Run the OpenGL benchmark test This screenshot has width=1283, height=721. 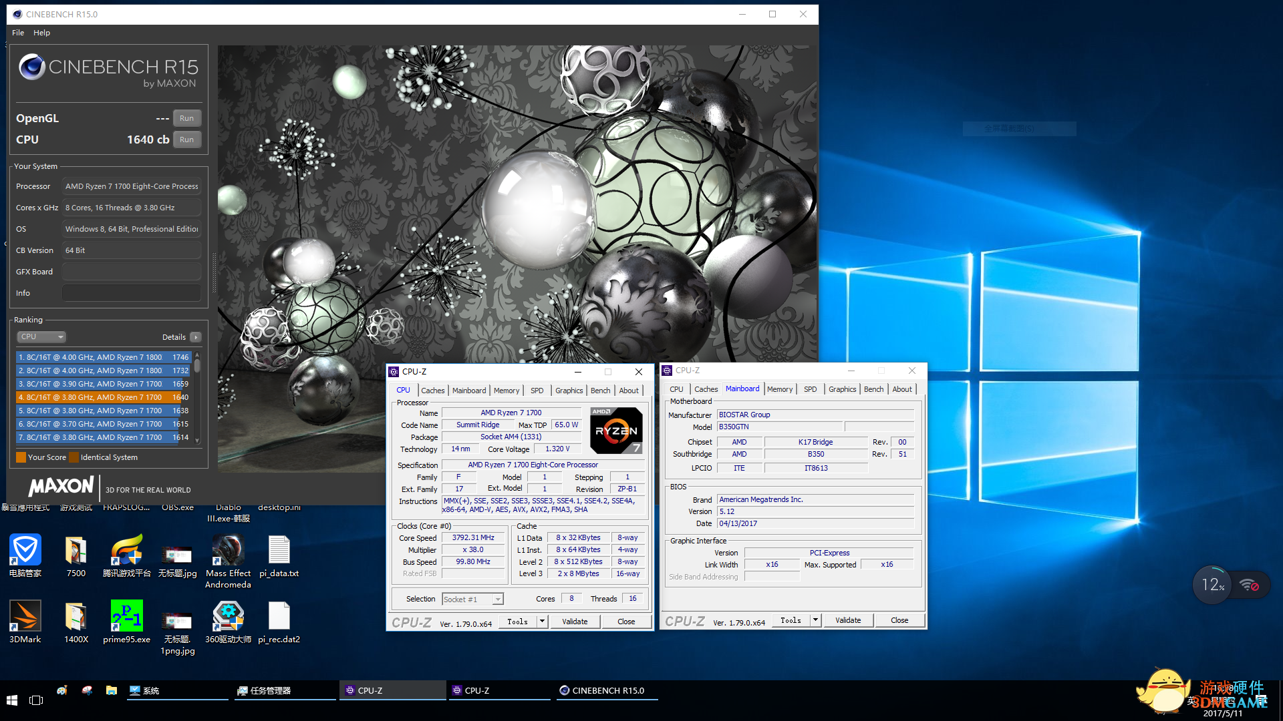[x=186, y=118]
